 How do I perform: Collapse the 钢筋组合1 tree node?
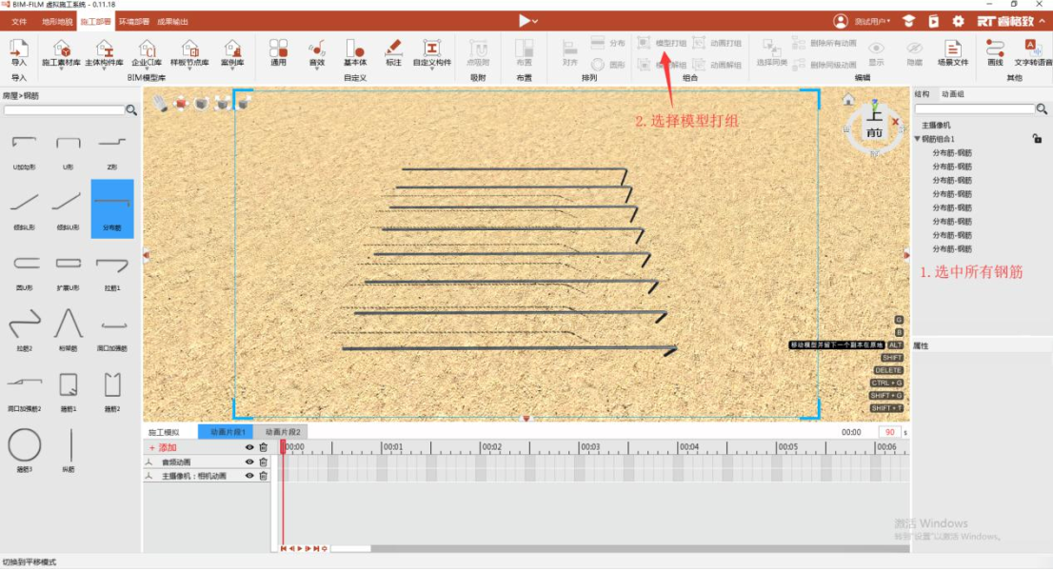[x=918, y=139]
